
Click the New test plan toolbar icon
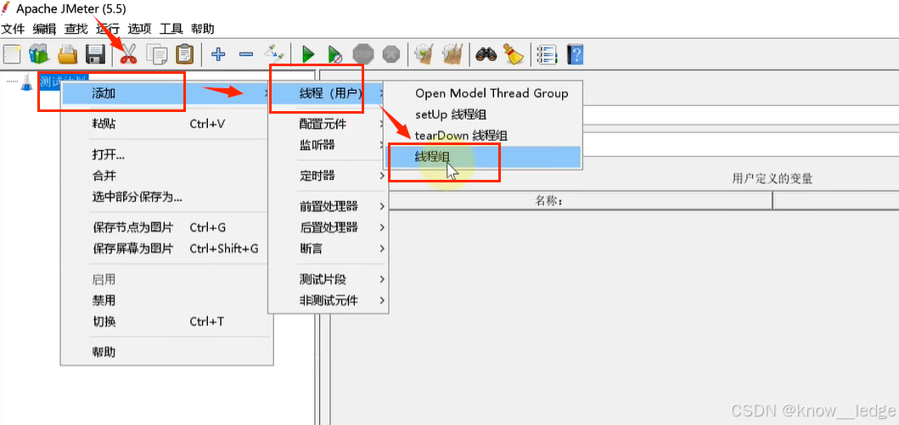12,54
